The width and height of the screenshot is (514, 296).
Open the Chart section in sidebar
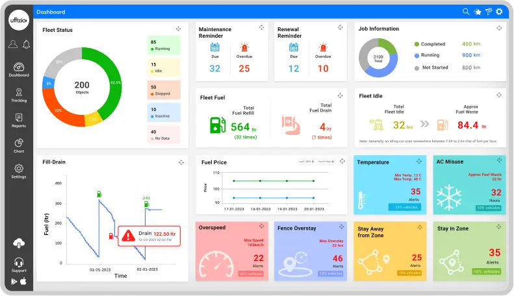[19, 145]
